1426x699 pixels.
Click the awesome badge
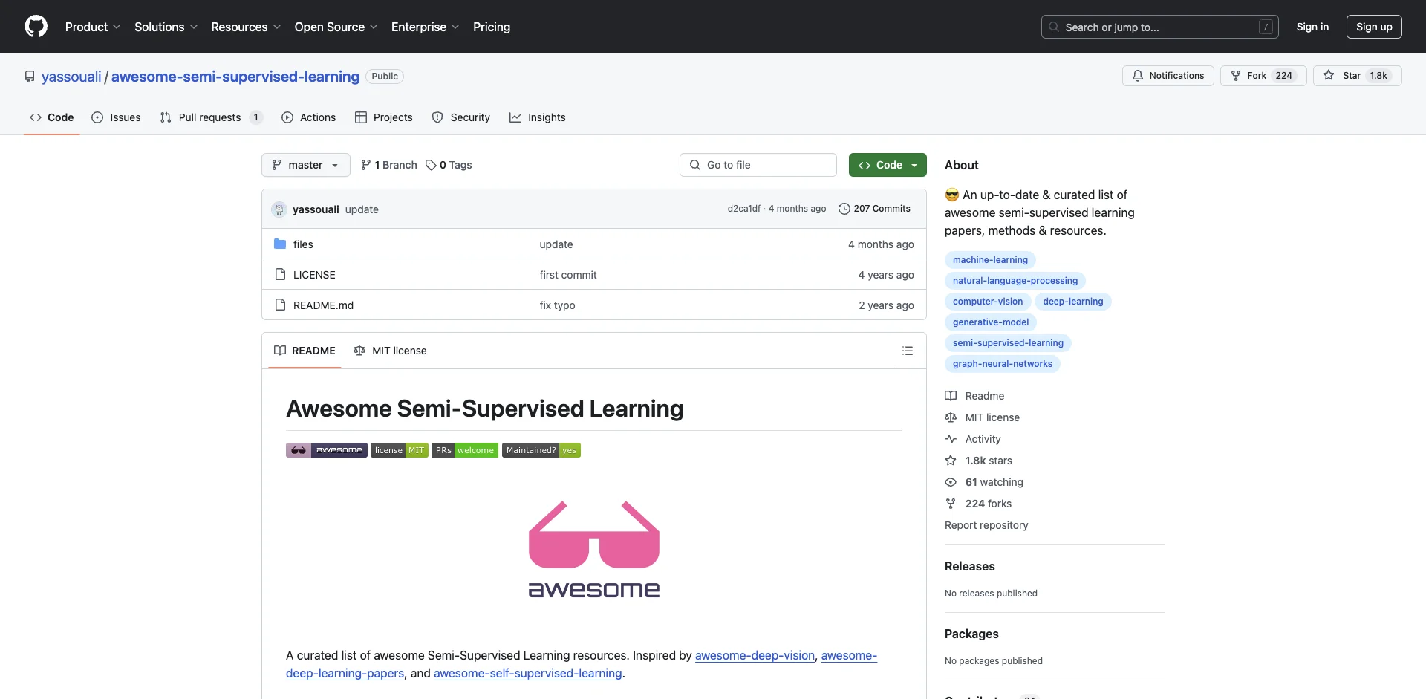[x=327, y=450]
